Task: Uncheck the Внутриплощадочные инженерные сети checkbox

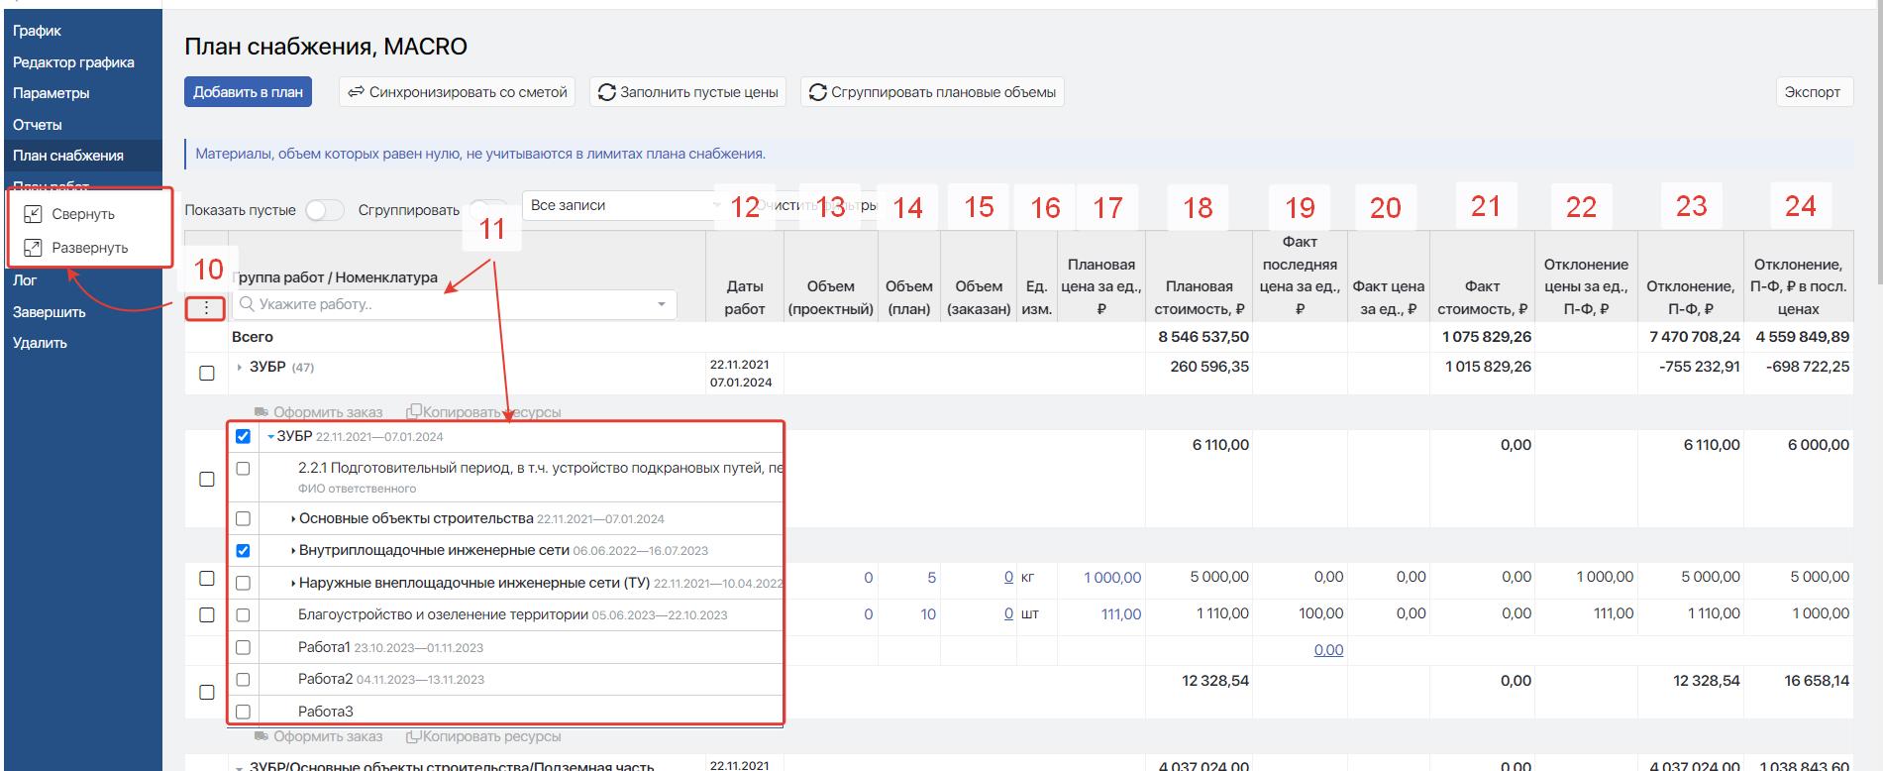Action: (x=243, y=551)
